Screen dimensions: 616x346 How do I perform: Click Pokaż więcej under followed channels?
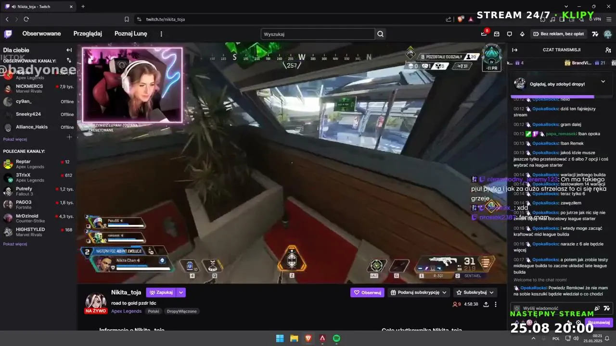(15, 139)
